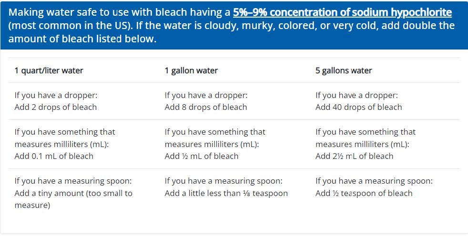The height and width of the screenshot is (236, 468).
Task: Click 'Add 40 drops of bleach' text
Action: 358,107
